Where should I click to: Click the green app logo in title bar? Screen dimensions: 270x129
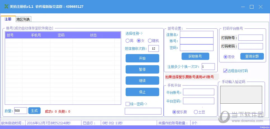[x=6, y=7]
